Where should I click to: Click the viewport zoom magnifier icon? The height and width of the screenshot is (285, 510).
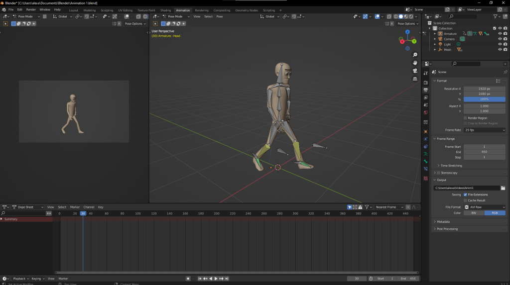(415, 55)
